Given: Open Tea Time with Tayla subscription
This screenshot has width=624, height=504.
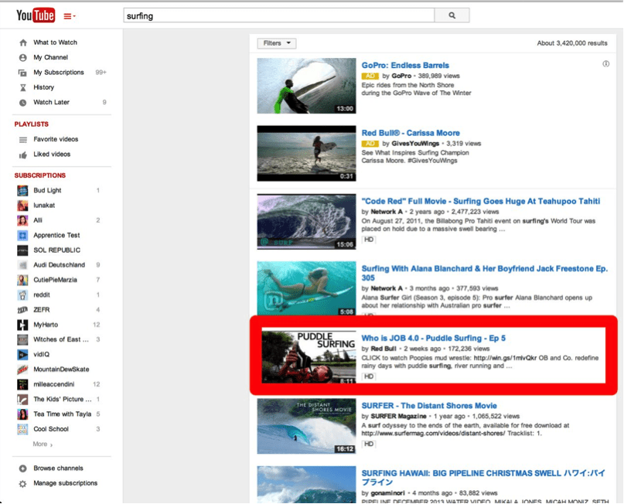Looking at the screenshot, I should coord(63,414).
